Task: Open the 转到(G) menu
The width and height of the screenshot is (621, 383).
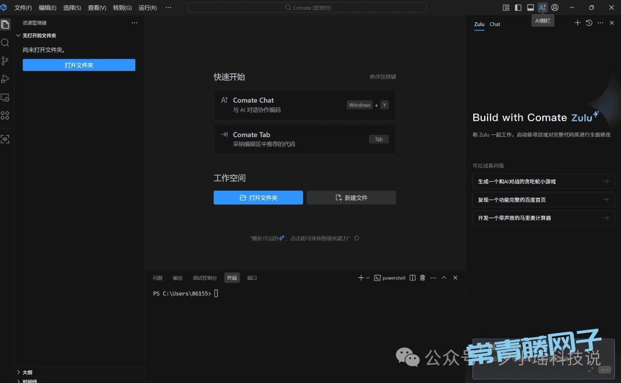Action: click(122, 7)
